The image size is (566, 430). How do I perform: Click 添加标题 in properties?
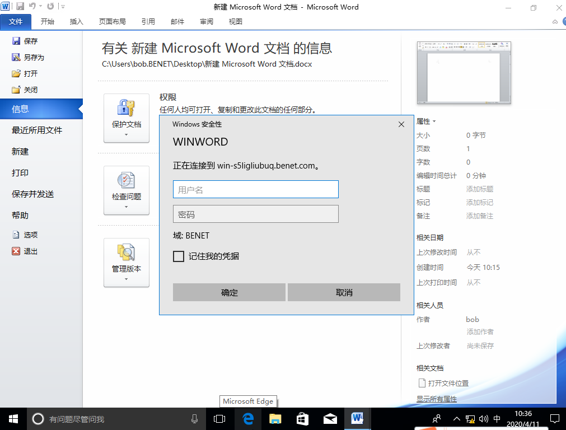point(480,189)
